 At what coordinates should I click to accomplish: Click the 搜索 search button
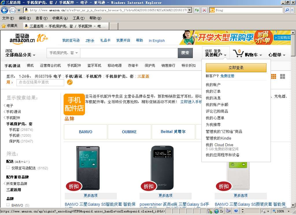pyautogui.click(x=185, y=53)
